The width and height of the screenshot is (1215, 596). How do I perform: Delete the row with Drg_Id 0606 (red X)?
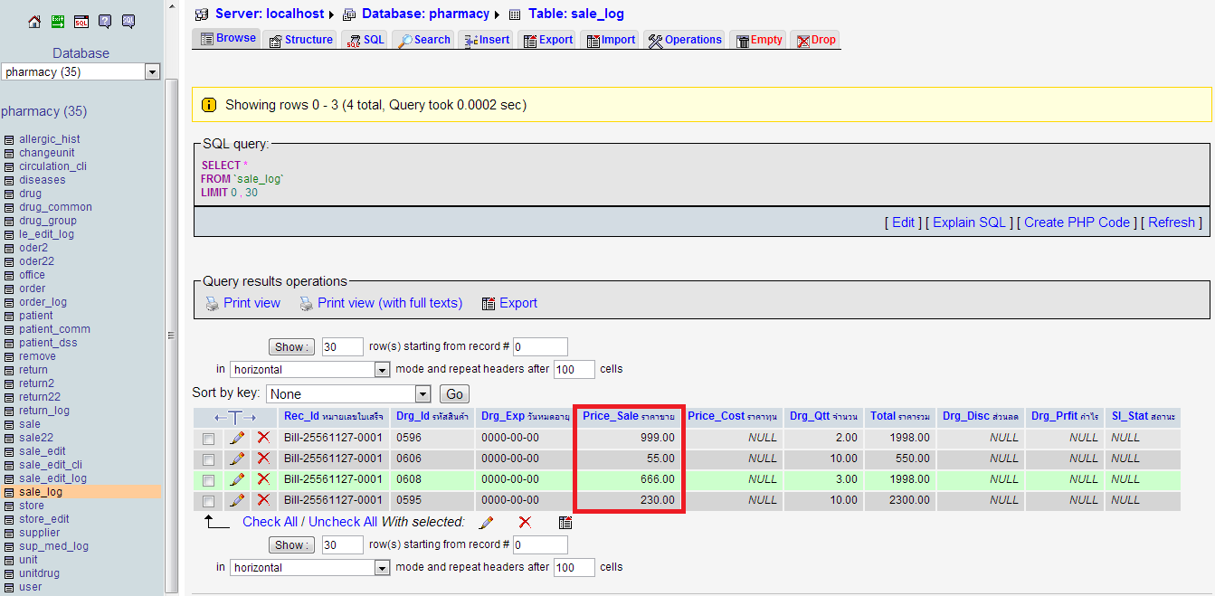click(x=263, y=459)
